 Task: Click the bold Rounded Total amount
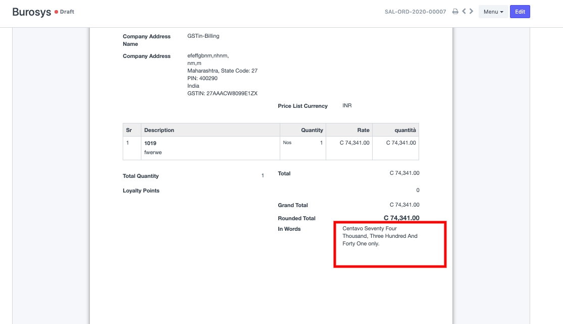point(401,218)
